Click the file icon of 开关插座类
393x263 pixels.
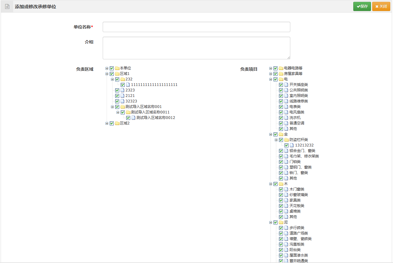pyautogui.click(x=286, y=85)
